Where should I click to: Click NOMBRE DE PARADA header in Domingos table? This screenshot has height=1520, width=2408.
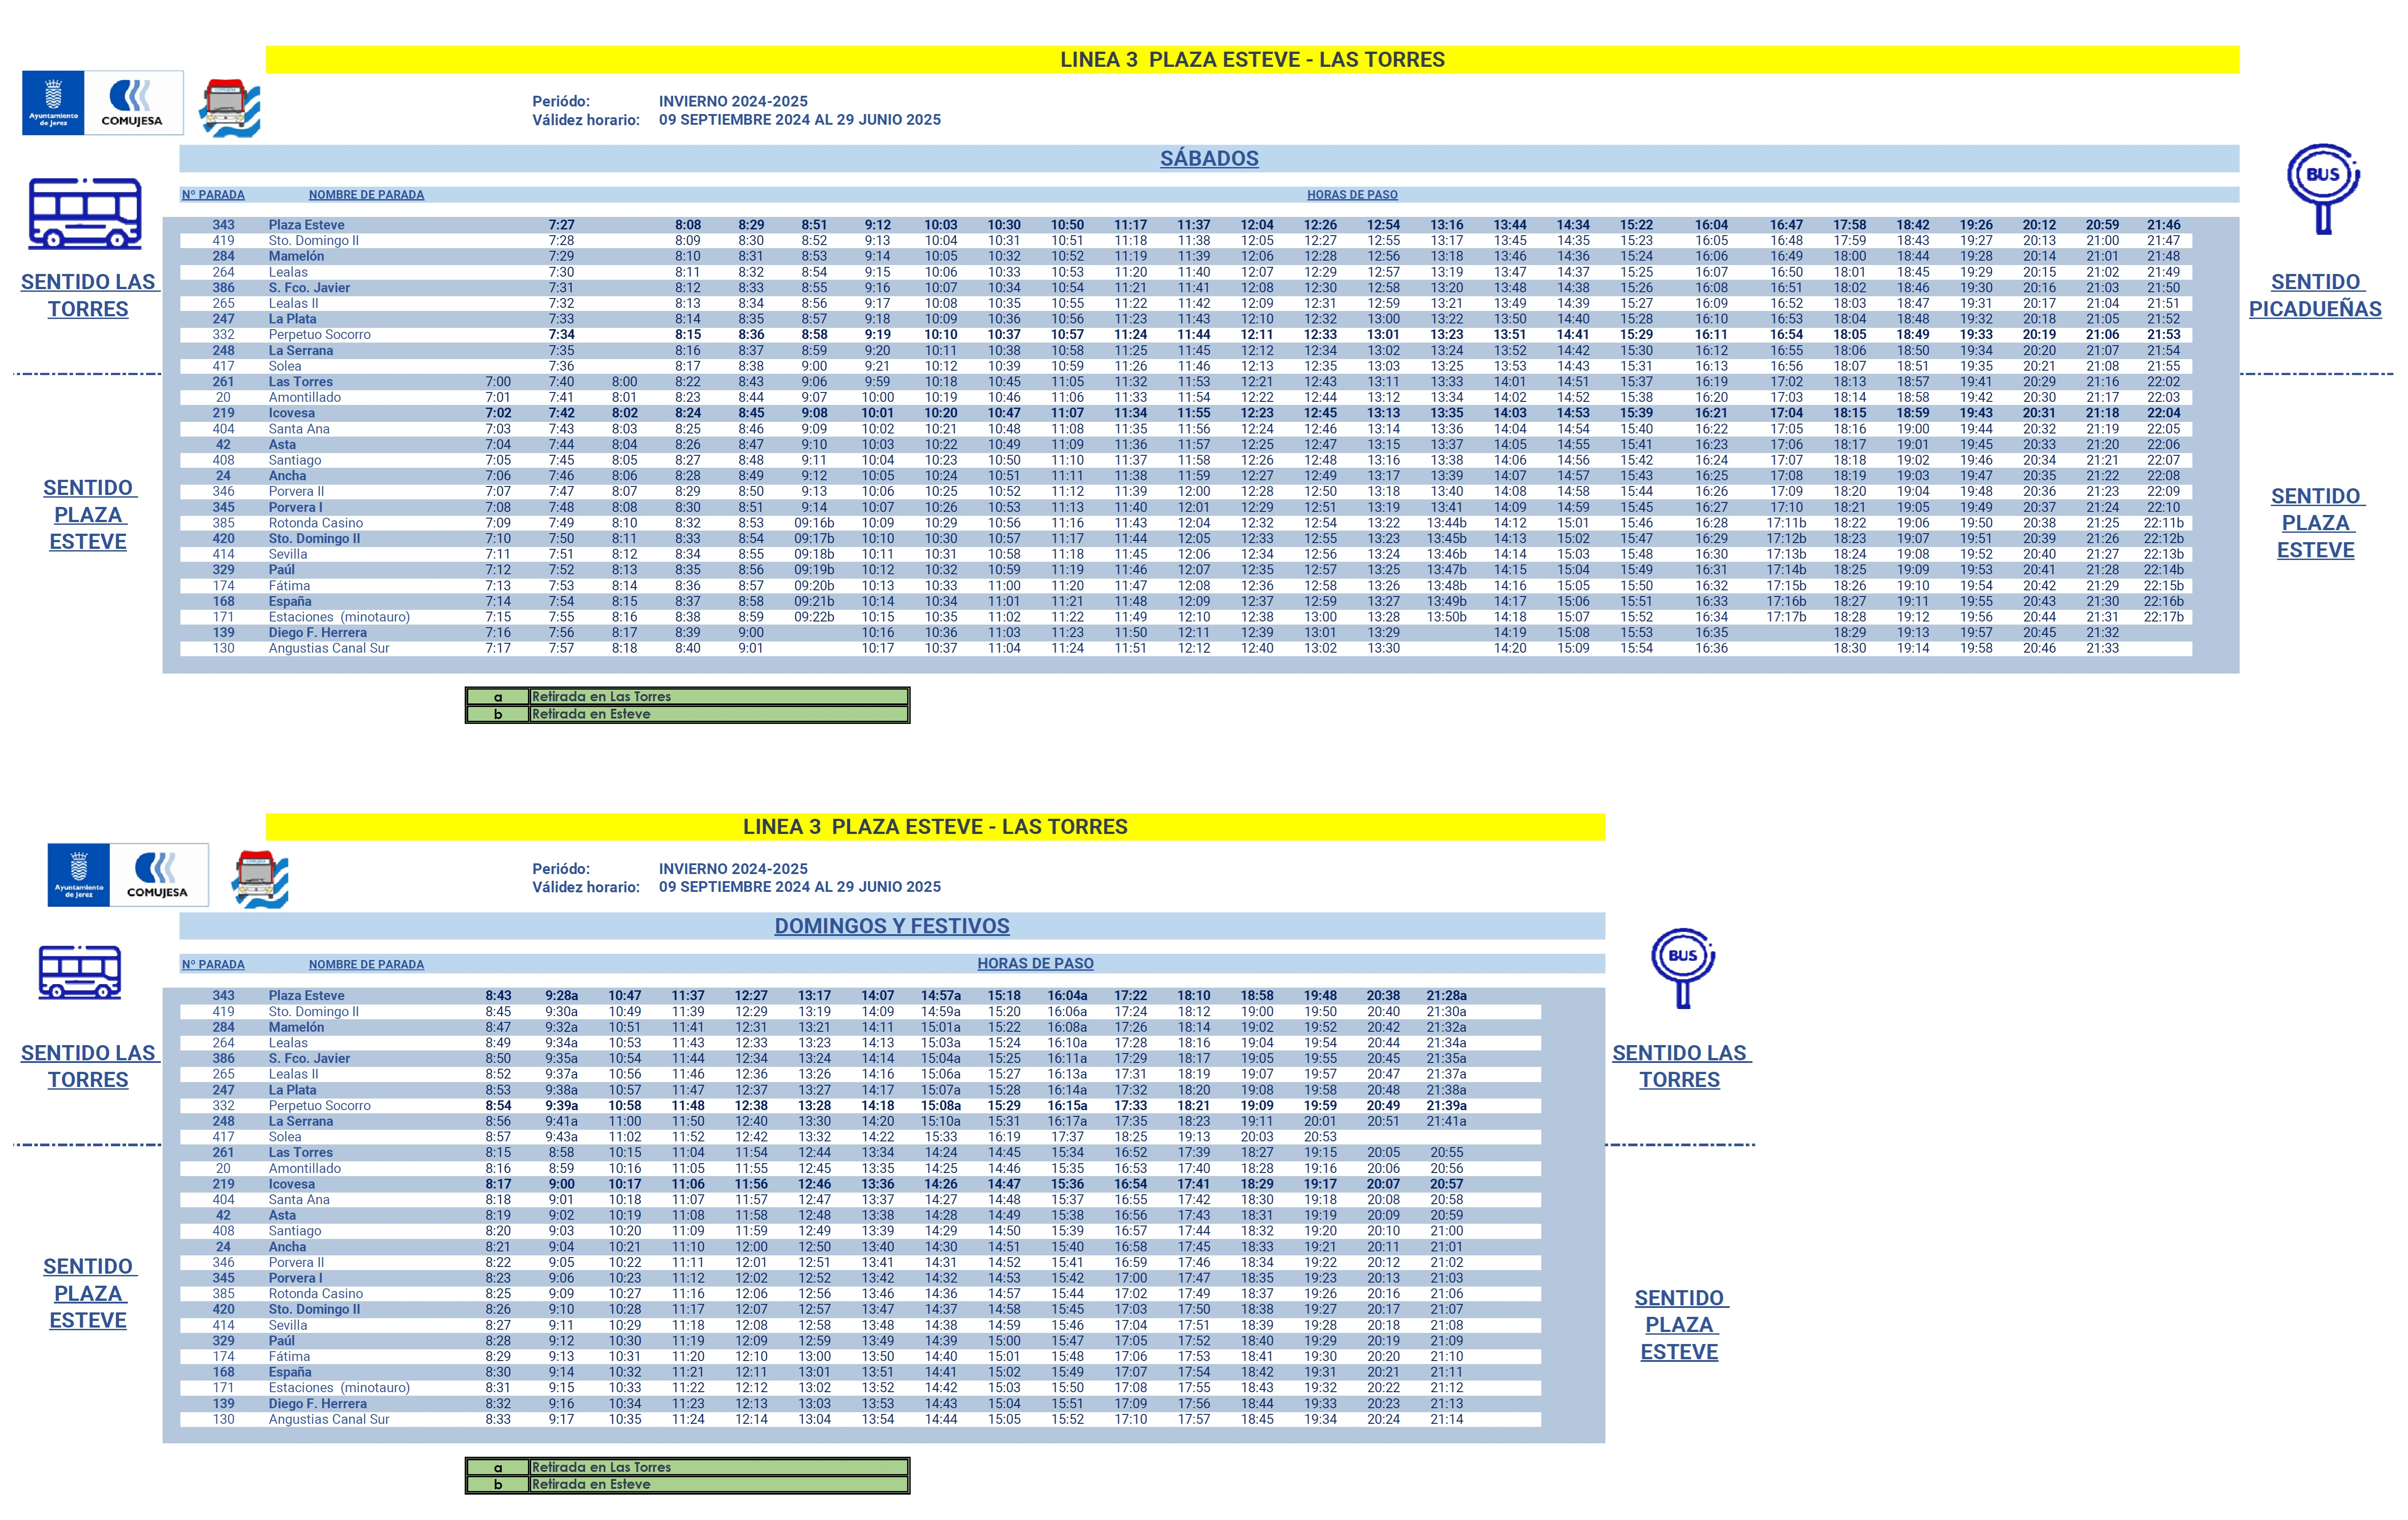point(366,965)
